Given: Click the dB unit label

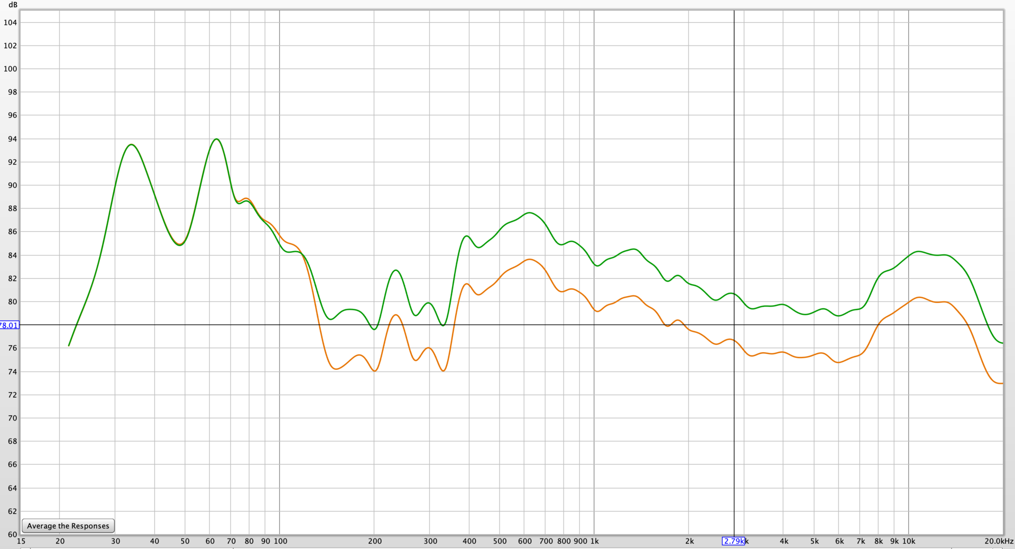Looking at the screenshot, I should pos(13,5).
